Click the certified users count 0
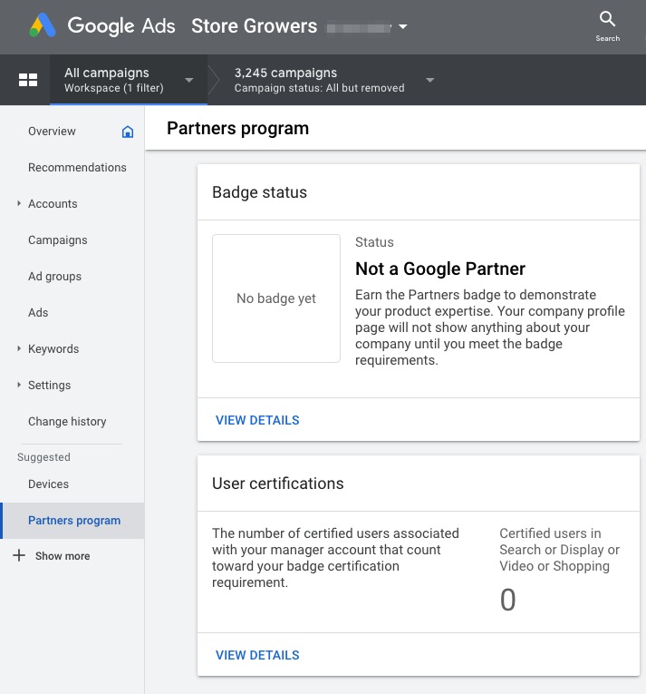This screenshot has width=646, height=694. point(507,600)
